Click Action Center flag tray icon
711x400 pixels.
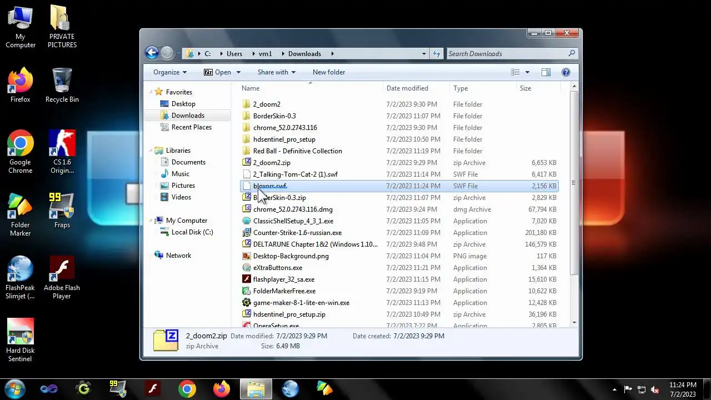(x=628, y=389)
